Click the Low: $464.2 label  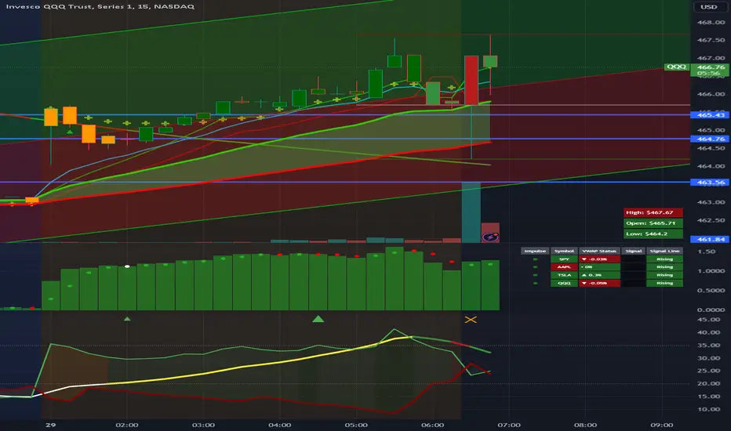(x=653, y=234)
